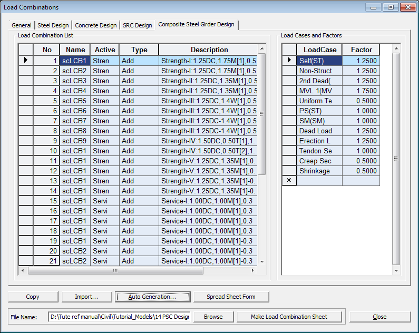Select row 9 Strength-IV combination

point(209,141)
